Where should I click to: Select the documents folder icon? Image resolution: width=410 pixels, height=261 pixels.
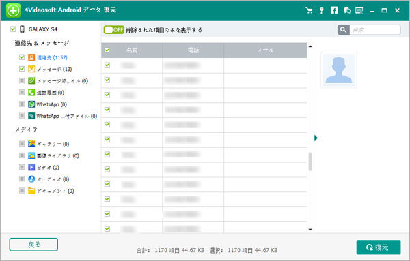click(x=31, y=191)
